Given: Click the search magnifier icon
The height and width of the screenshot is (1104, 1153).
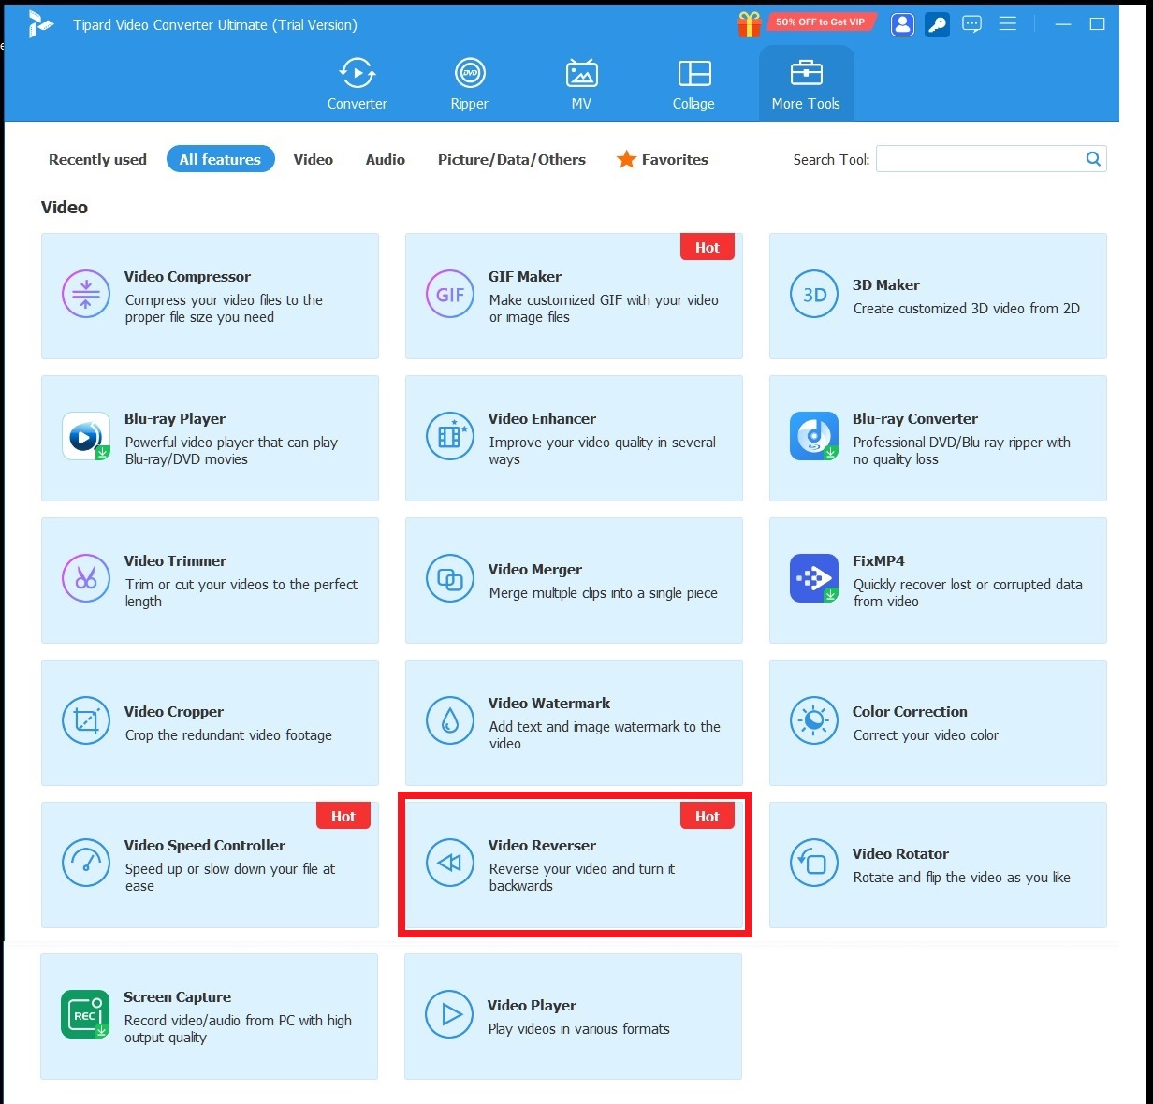Looking at the screenshot, I should coord(1092,159).
